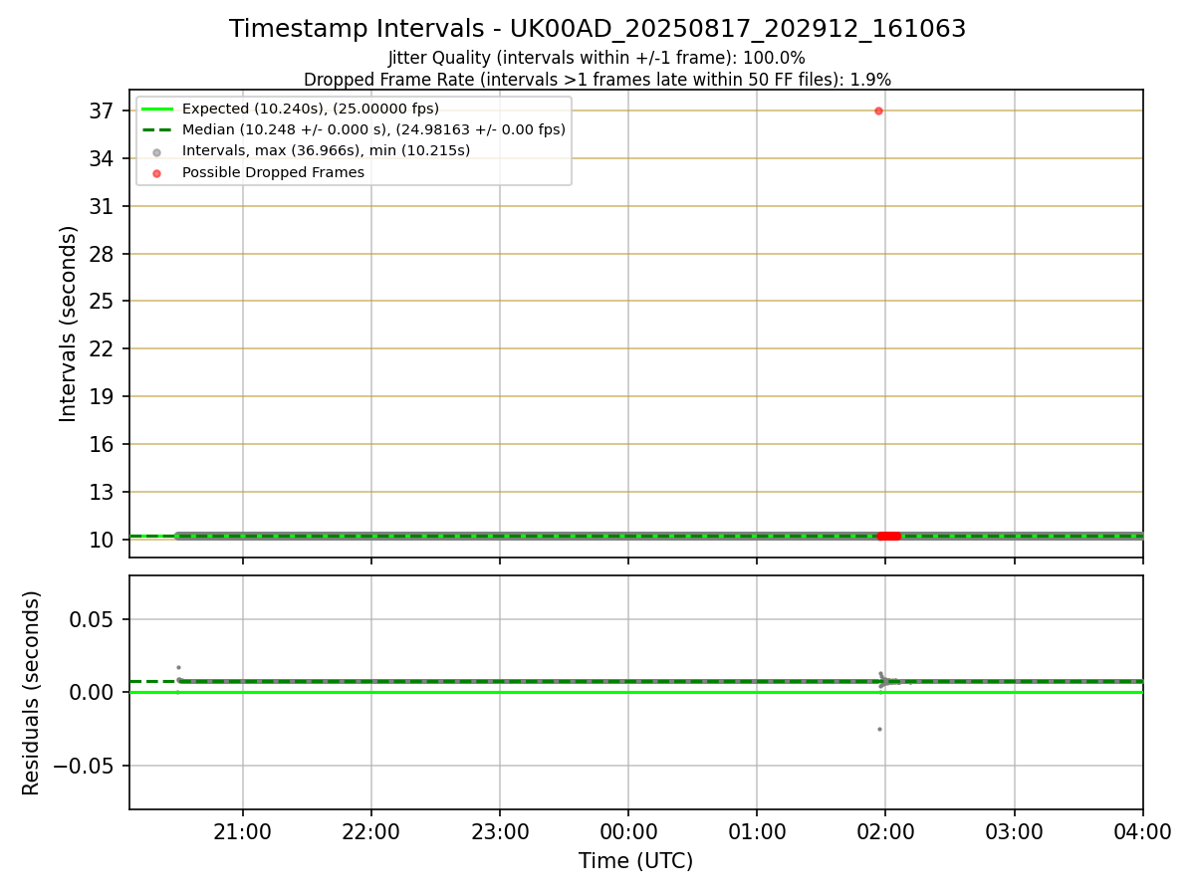
Task: Click the dashed Median legend marker
Action: [x=157, y=129]
